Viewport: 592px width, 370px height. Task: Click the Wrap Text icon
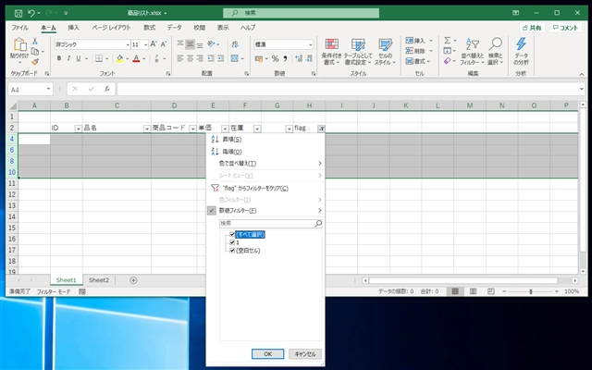coord(235,44)
